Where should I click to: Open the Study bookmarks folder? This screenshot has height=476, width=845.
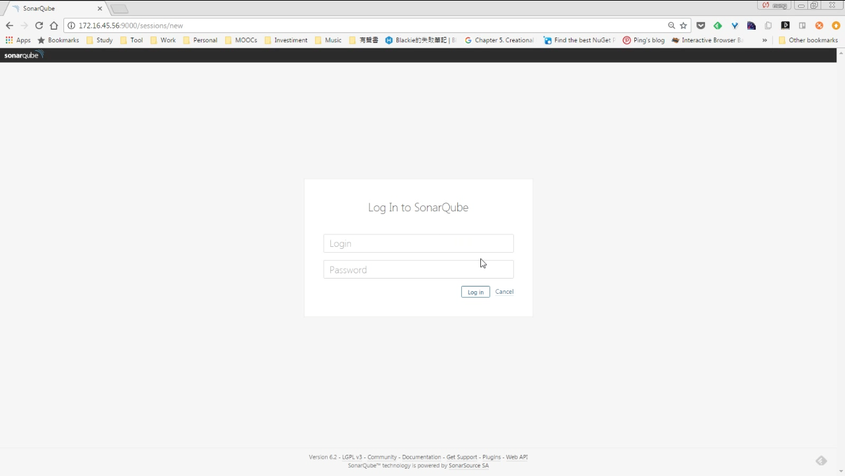(x=100, y=40)
